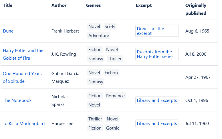Click the Originally published column header

(196, 9)
